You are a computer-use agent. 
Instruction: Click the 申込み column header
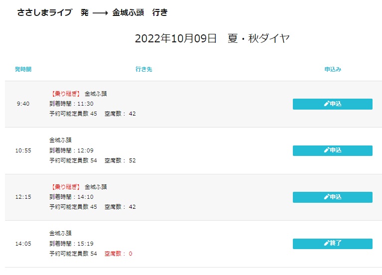(333, 69)
